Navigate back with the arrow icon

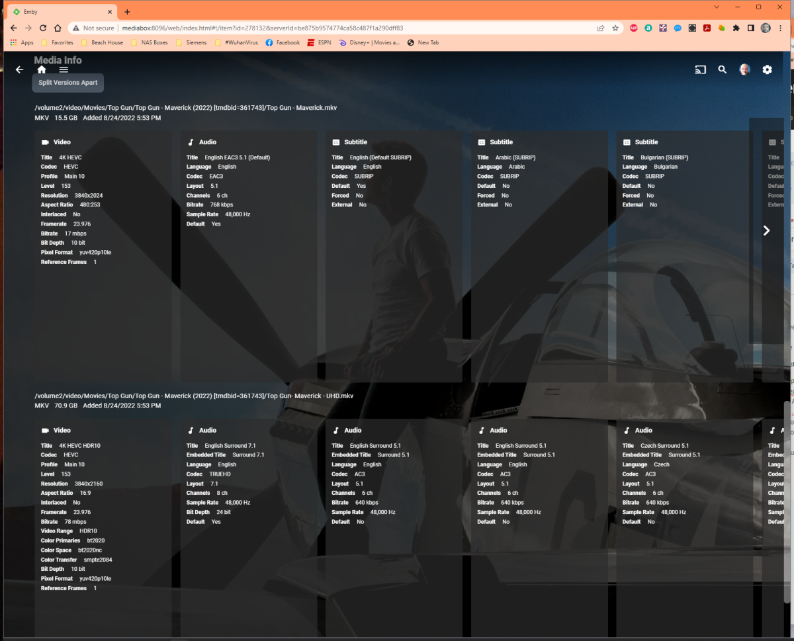[19, 69]
